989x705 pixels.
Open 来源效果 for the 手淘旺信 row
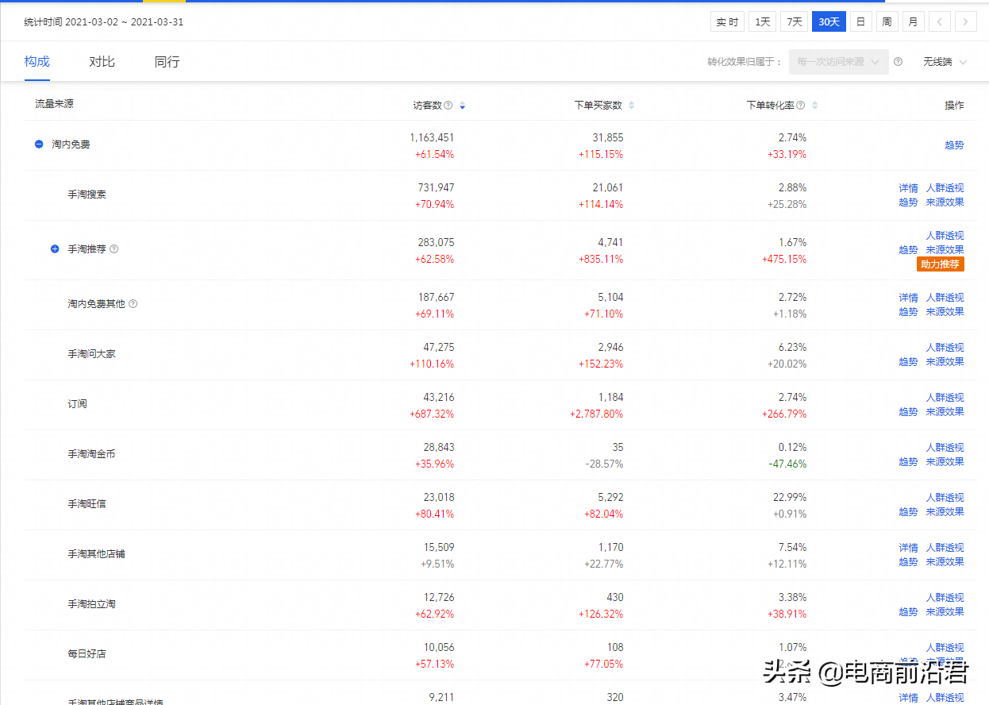(x=945, y=512)
